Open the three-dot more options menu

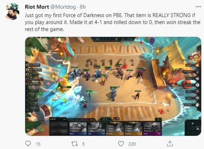point(198,7)
